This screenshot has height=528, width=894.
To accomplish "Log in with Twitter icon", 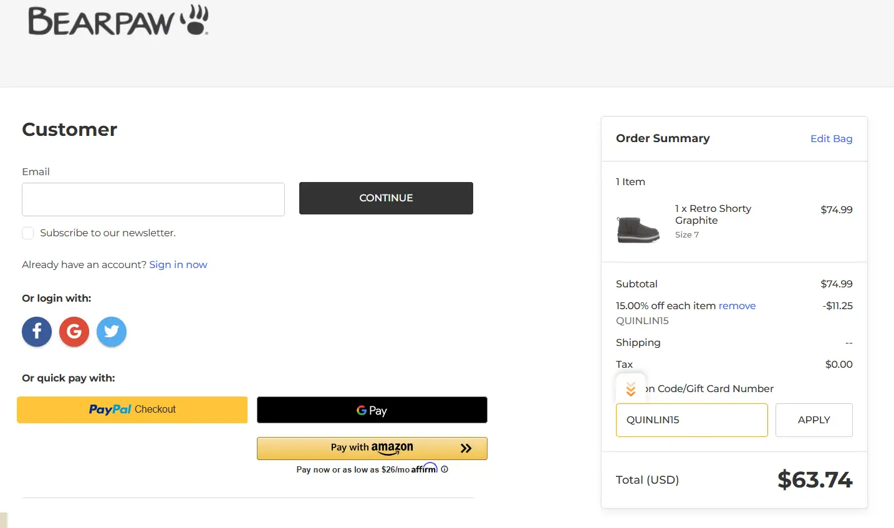I will [112, 332].
